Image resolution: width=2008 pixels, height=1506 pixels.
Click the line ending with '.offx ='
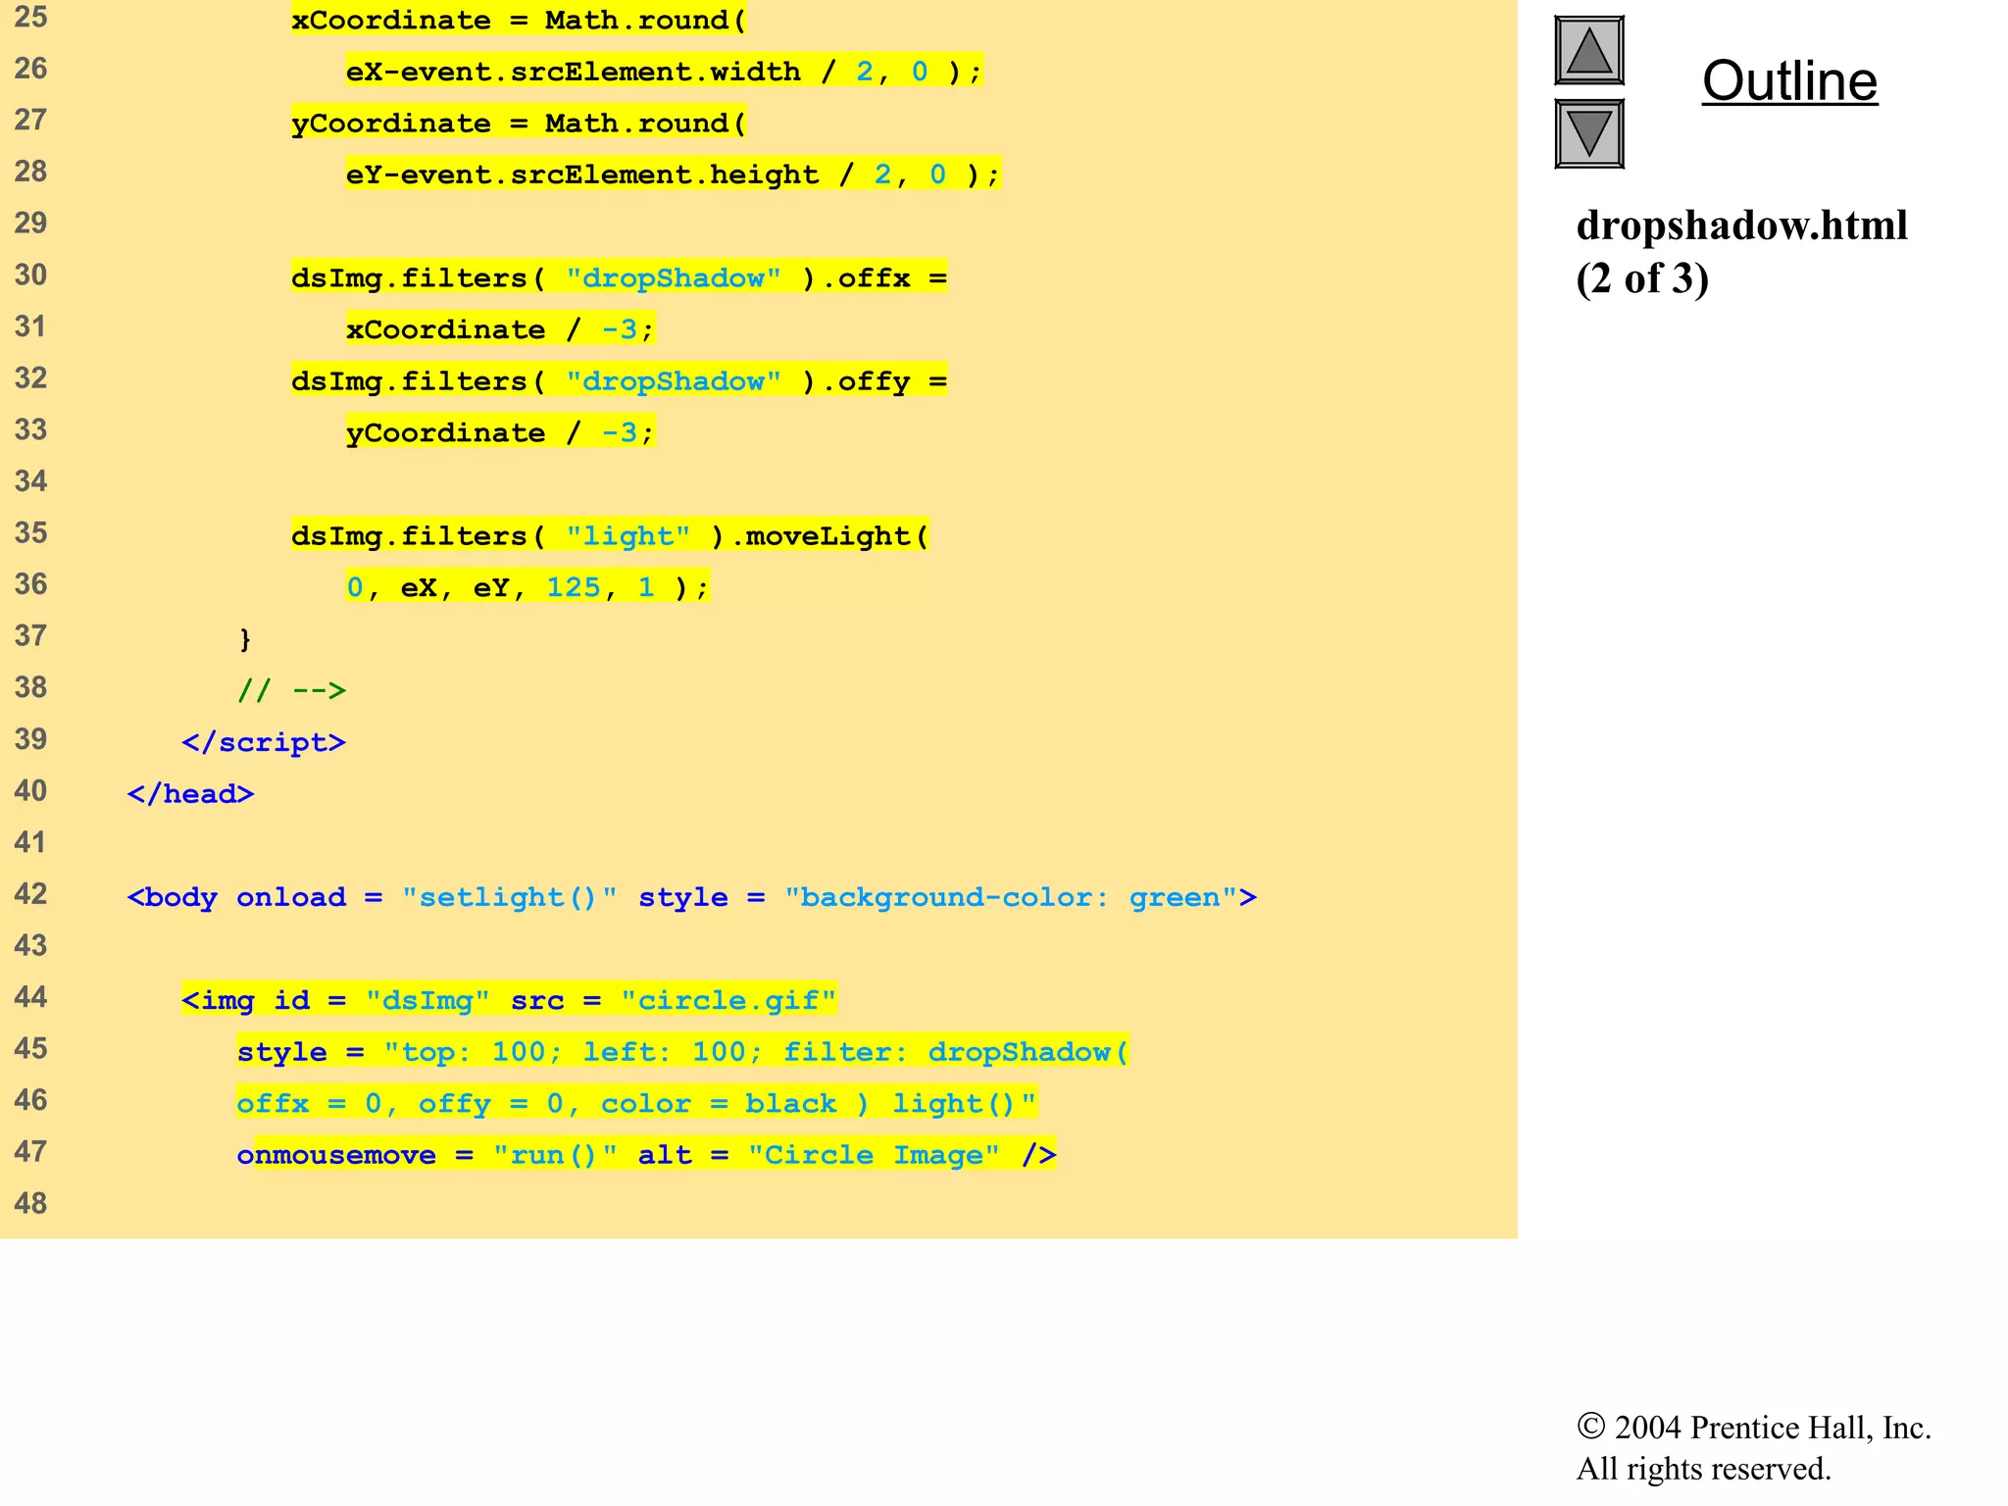619,277
